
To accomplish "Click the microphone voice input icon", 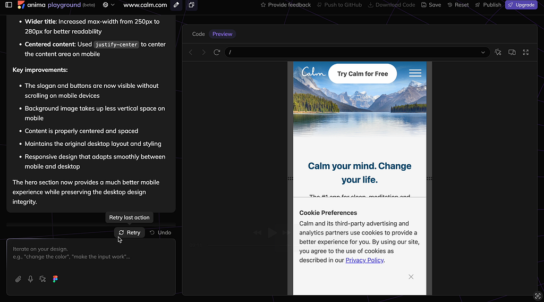I will (x=30, y=279).
